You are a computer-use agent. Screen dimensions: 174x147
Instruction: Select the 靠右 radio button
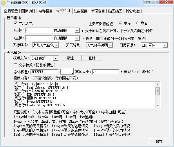click(137, 23)
